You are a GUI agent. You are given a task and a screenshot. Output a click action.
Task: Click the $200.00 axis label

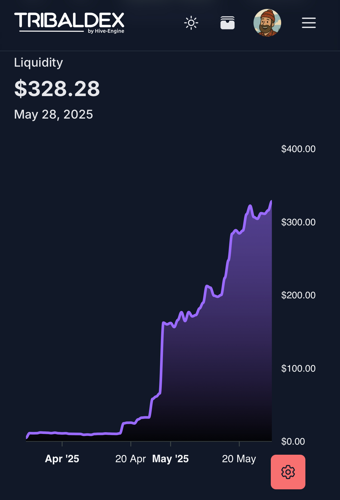click(x=298, y=295)
